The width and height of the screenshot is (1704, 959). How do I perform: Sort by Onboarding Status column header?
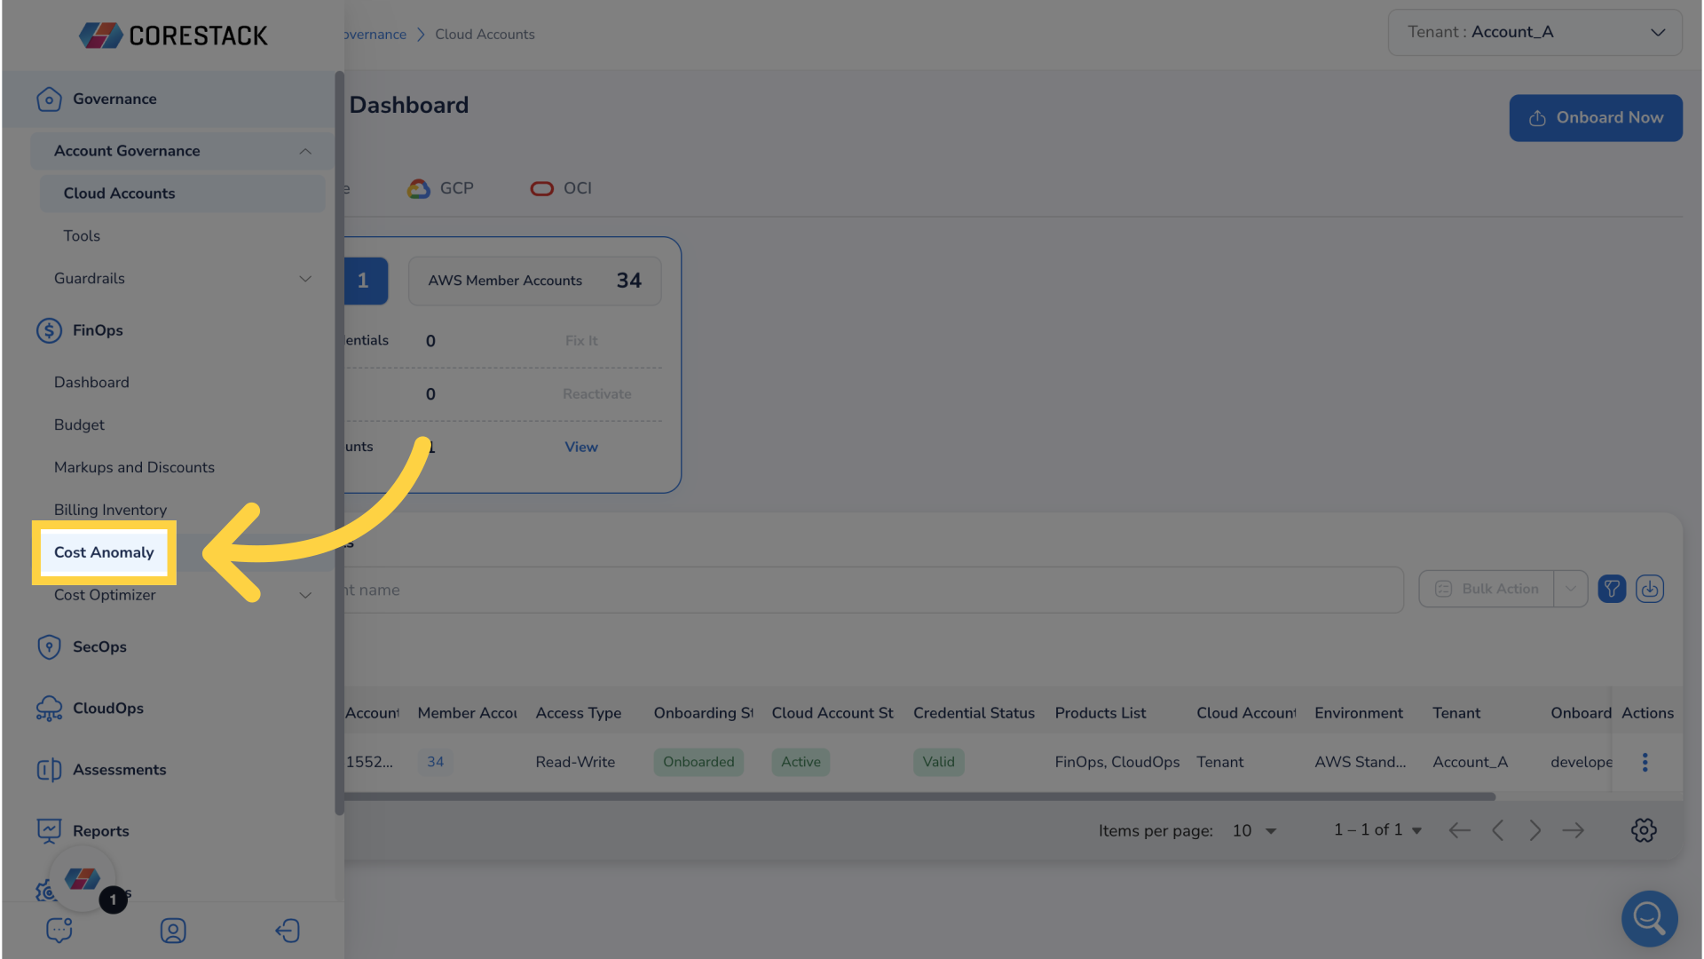[703, 713]
